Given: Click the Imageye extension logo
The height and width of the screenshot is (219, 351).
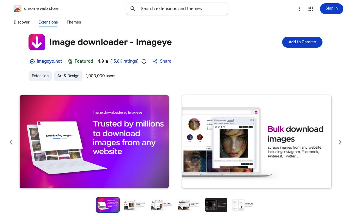Looking at the screenshot, I should [x=37, y=42].
